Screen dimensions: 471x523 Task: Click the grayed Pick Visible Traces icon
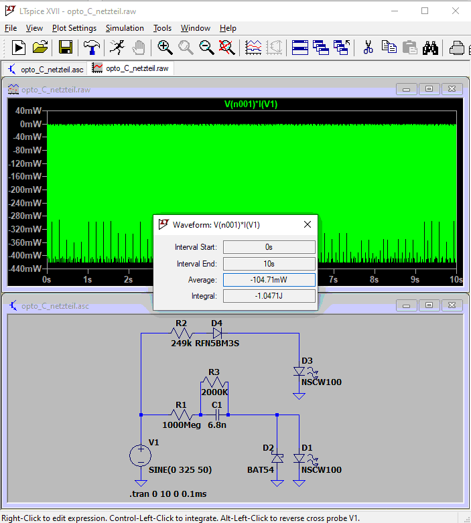coord(275,48)
